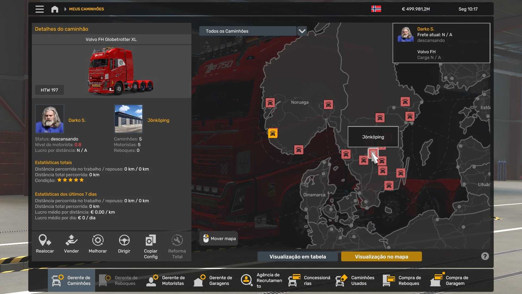Open the Gerente de Motoristas tab
This screenshot has height=294, width=522.
point(166,280)
